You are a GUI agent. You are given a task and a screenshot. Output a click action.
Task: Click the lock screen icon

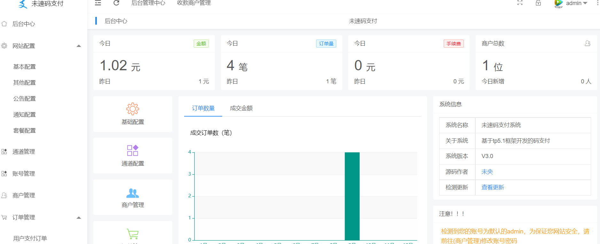point(538,3)
